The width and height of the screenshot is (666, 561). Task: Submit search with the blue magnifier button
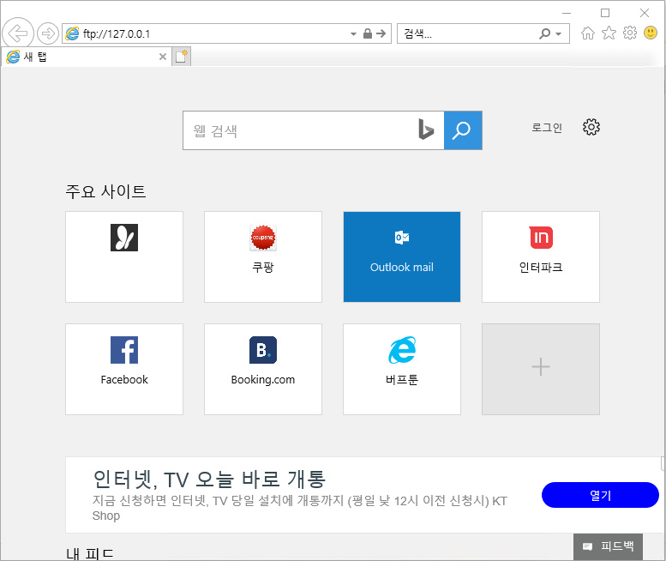point(463,130)
